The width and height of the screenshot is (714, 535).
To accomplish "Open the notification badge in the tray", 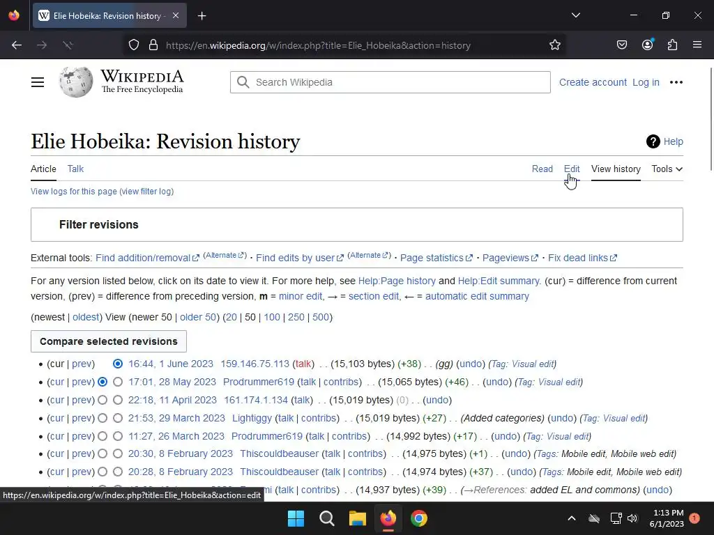I will coord(694,518).
